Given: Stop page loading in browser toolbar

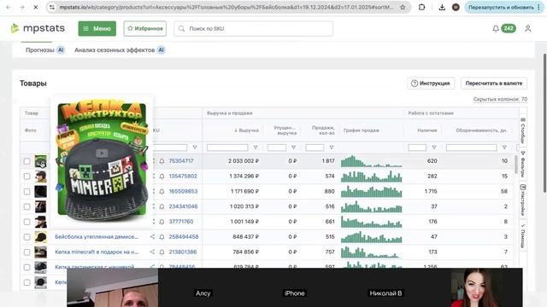Looking at the screenshot, I should click(35, 7).
